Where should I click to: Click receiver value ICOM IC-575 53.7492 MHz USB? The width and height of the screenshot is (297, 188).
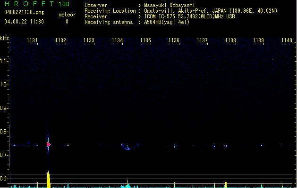click(x=190, y=16)
